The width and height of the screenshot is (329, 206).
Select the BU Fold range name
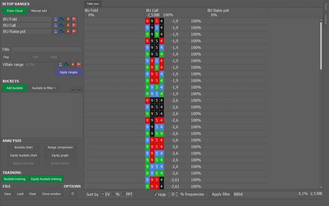[x=27, y=19]
